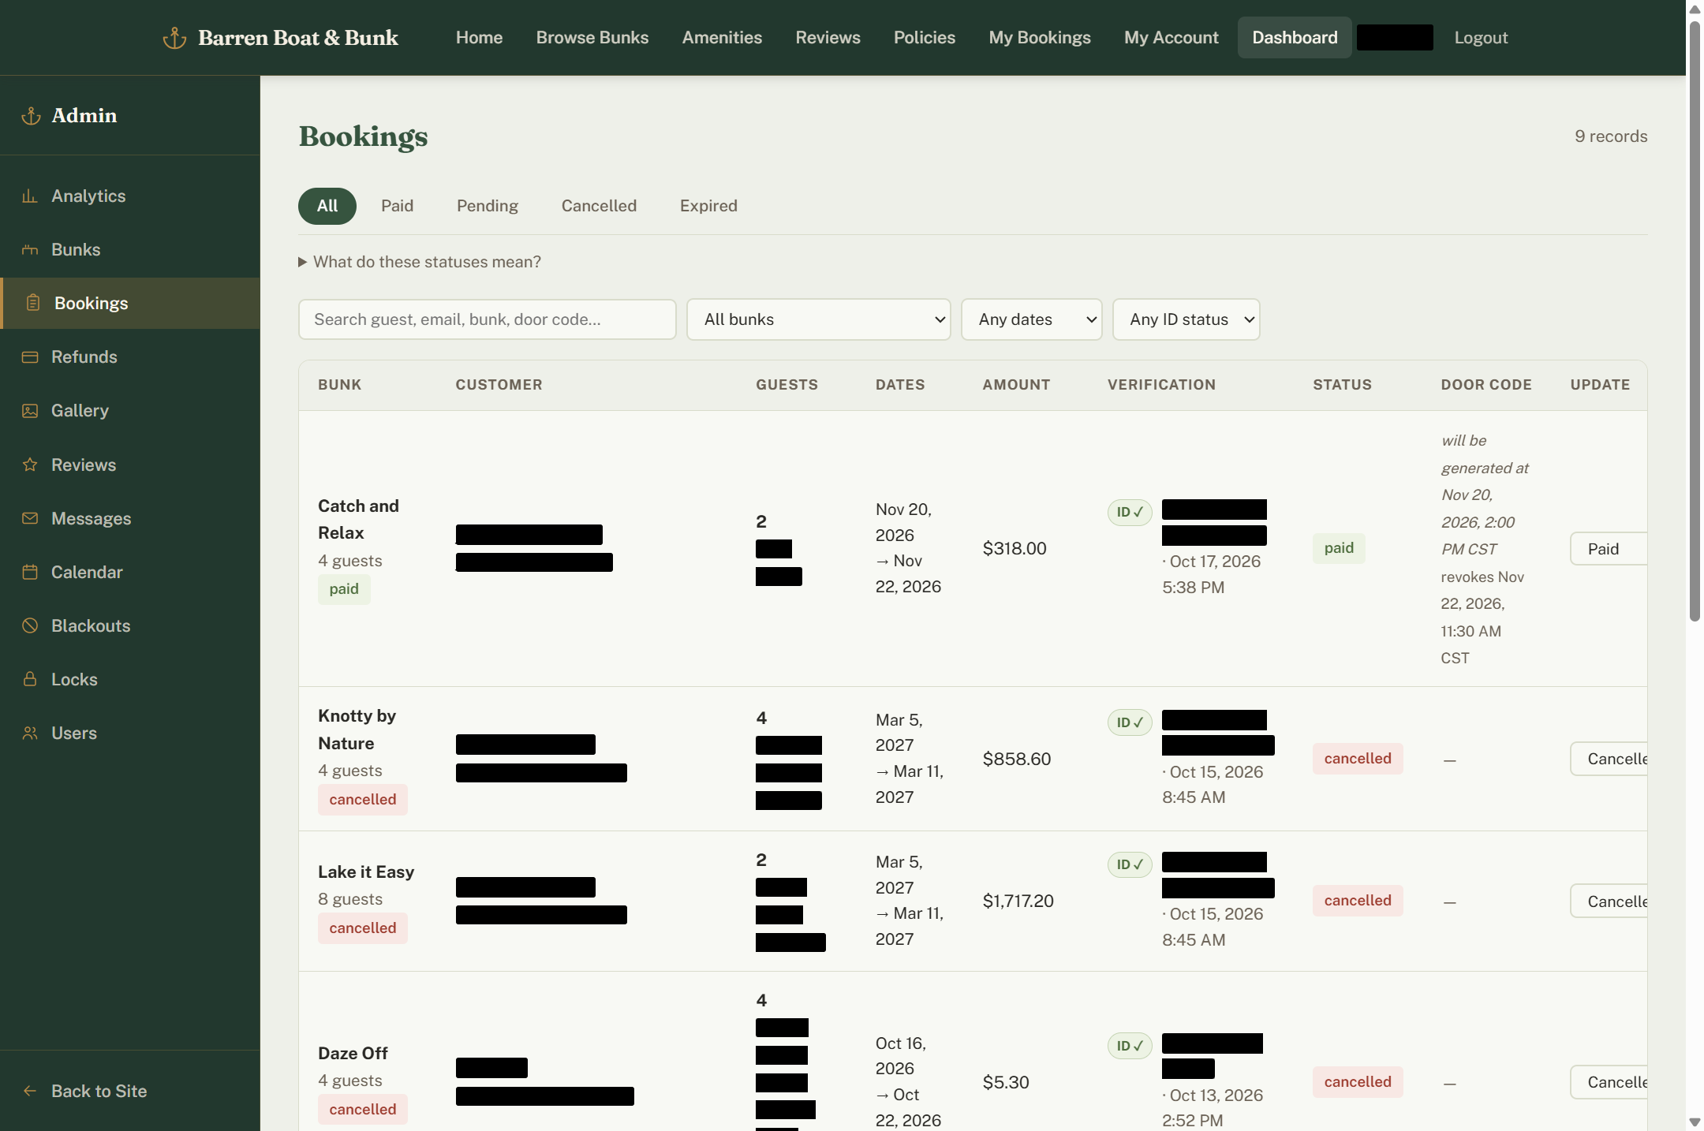Click the scrollbar down arrow
Viewport: 1704px width, 1131px height.
pos(1695,1122)
